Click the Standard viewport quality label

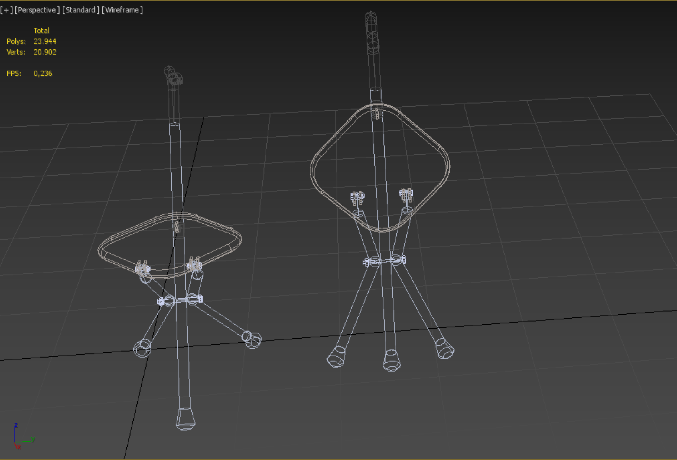pos(80,10)
